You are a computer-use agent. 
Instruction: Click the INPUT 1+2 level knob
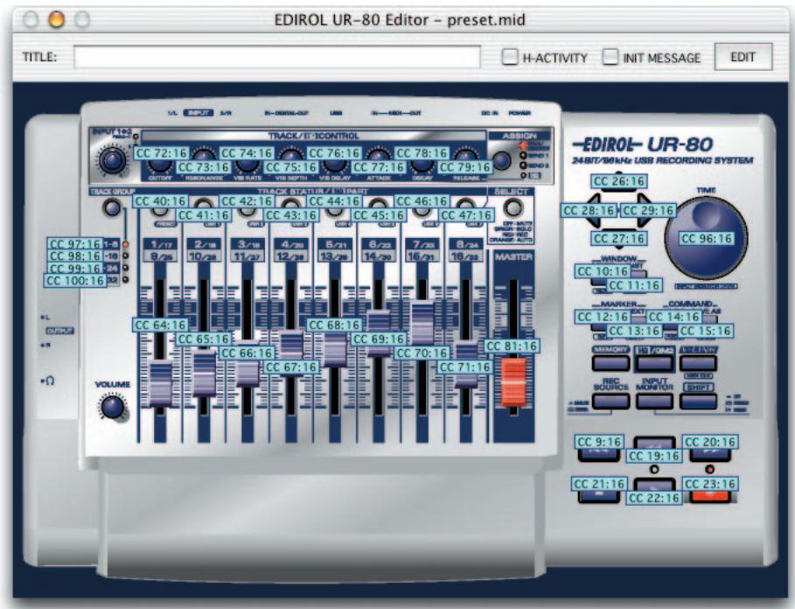[112, 161]
